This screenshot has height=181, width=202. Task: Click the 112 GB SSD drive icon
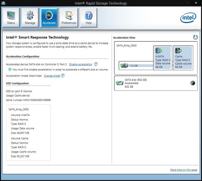124,65
